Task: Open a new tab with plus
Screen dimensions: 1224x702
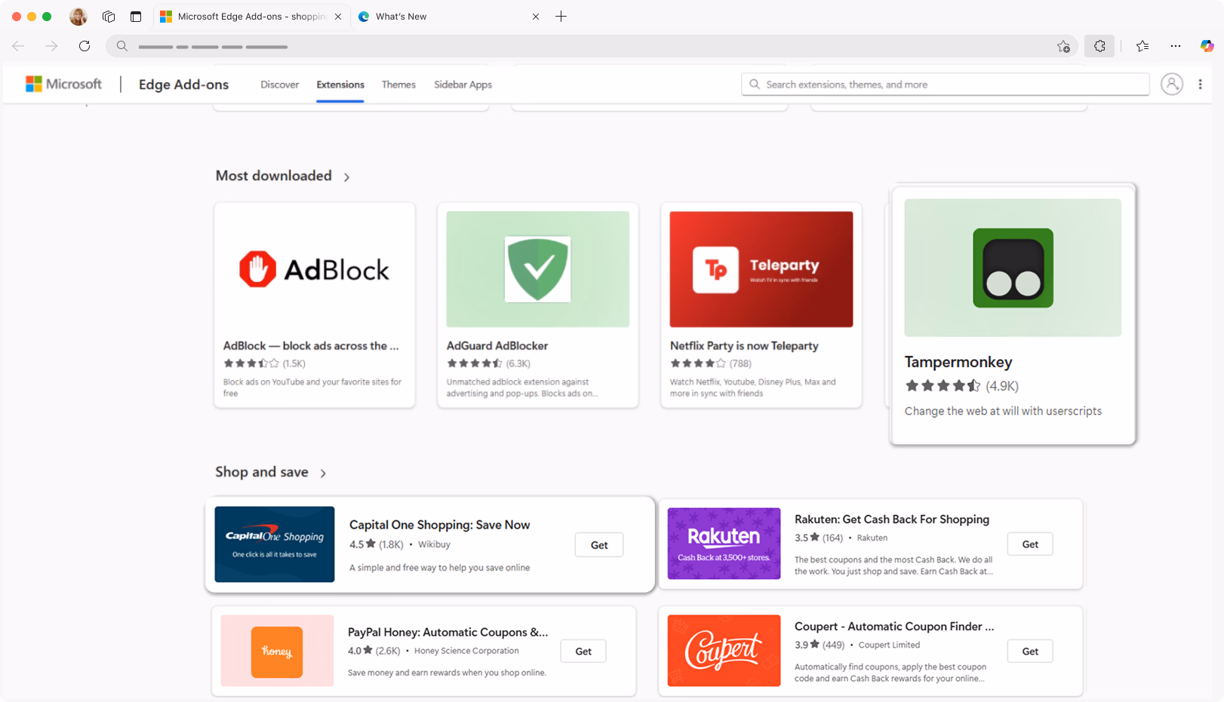Action: (x=561, y=17)
